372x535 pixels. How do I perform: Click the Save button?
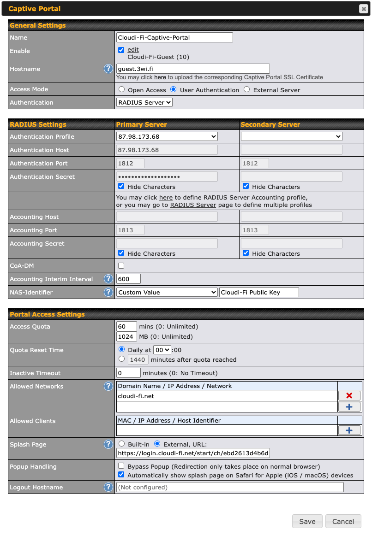click(307, 521)
